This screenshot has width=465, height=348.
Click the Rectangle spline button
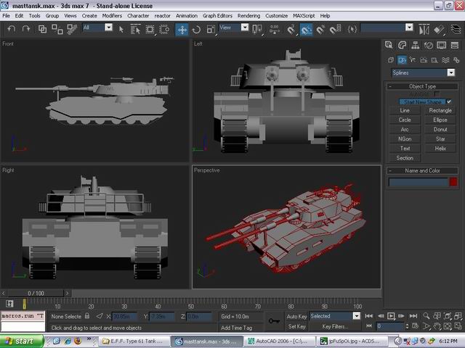(x=440, y=110)
